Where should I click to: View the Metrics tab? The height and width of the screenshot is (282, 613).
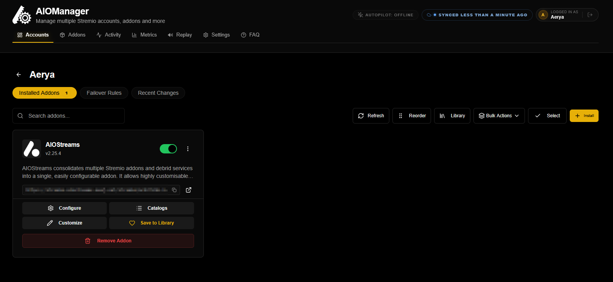(144, 35)
